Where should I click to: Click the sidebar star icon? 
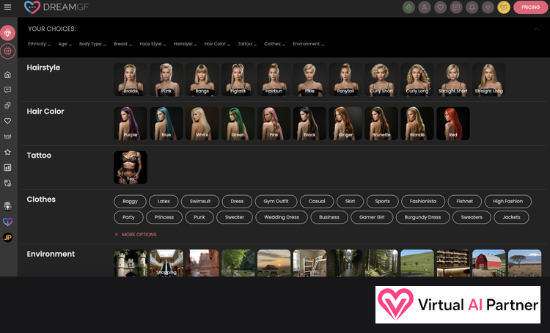click(x=8, y=152)
